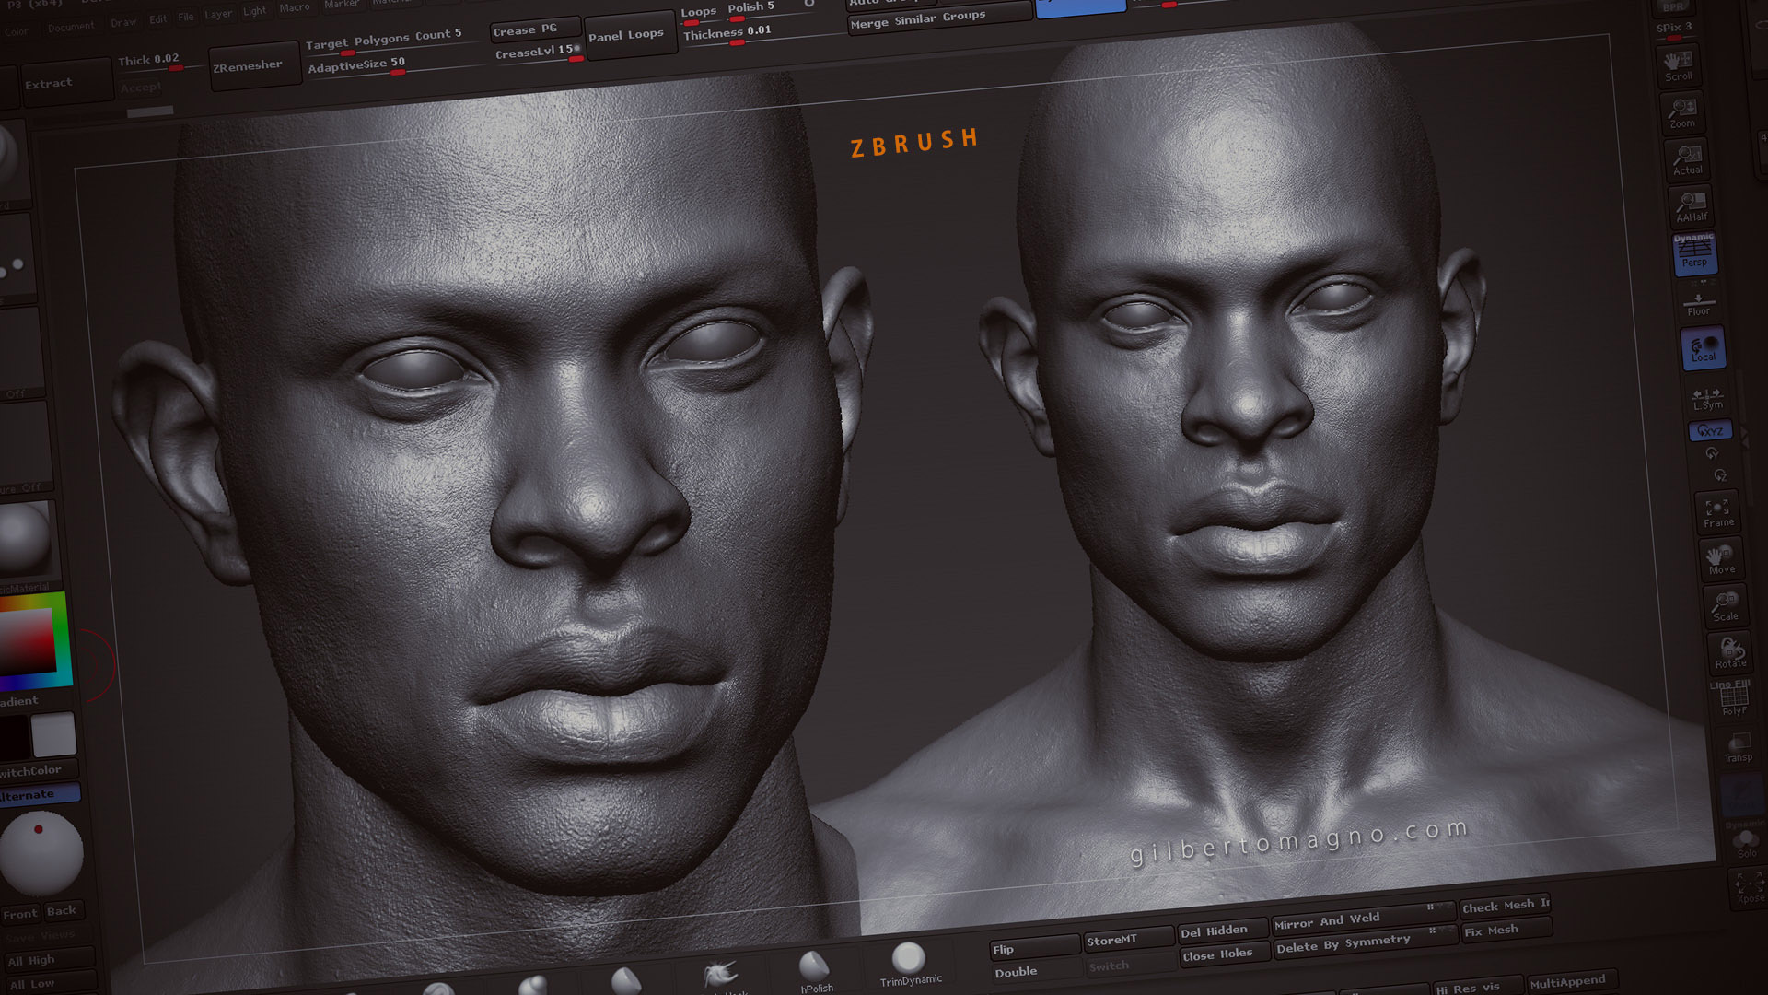Open the Macro menu
This screenshot has height=995, width=1768.
(295, 7)
